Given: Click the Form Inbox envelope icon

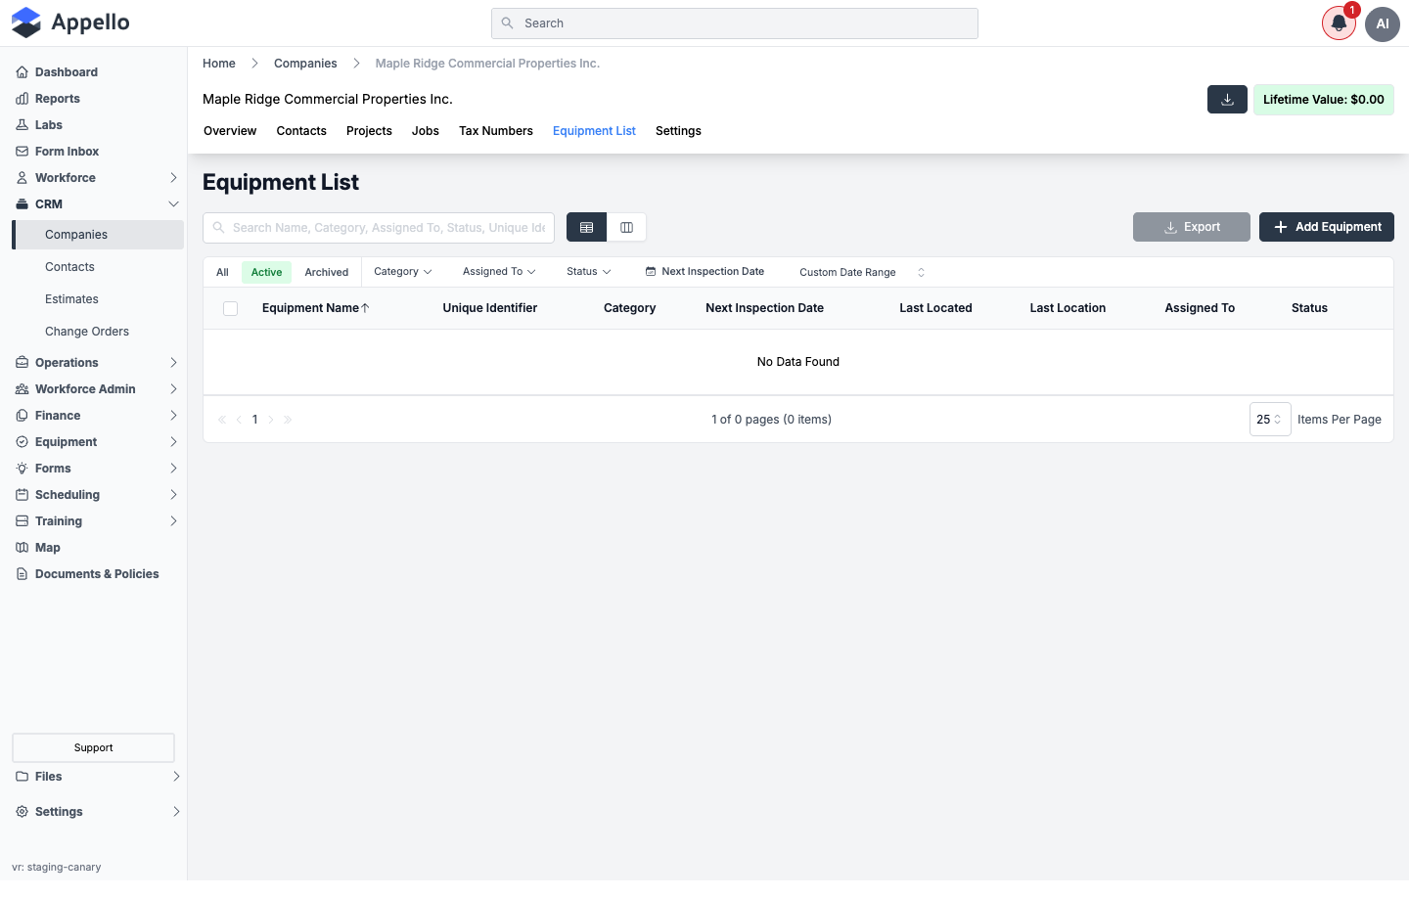Looking at the screenshot, I should pos(22,152).
